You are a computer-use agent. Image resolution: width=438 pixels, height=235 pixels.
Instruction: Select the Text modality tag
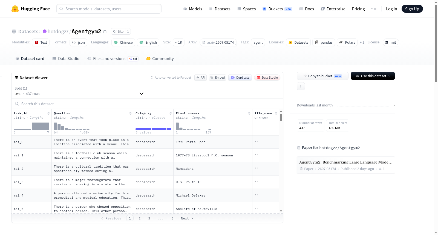41,42
